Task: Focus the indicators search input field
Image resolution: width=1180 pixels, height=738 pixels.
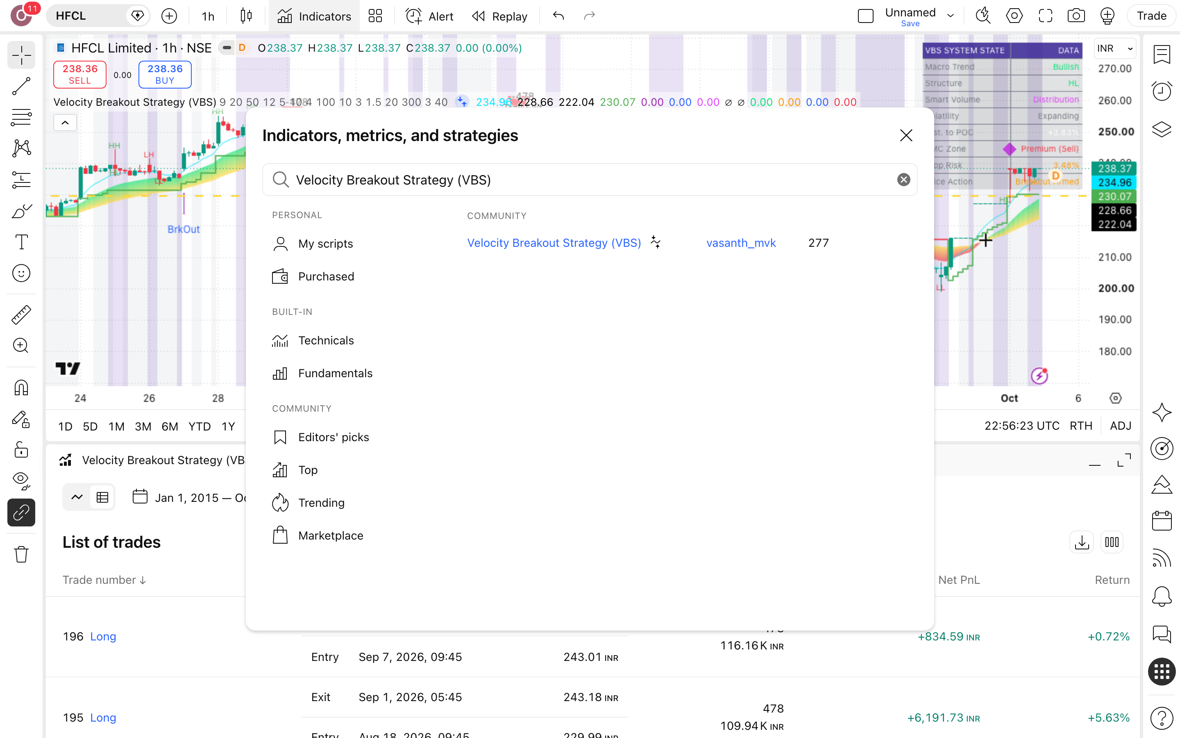Action: click(x=590, y=180)
